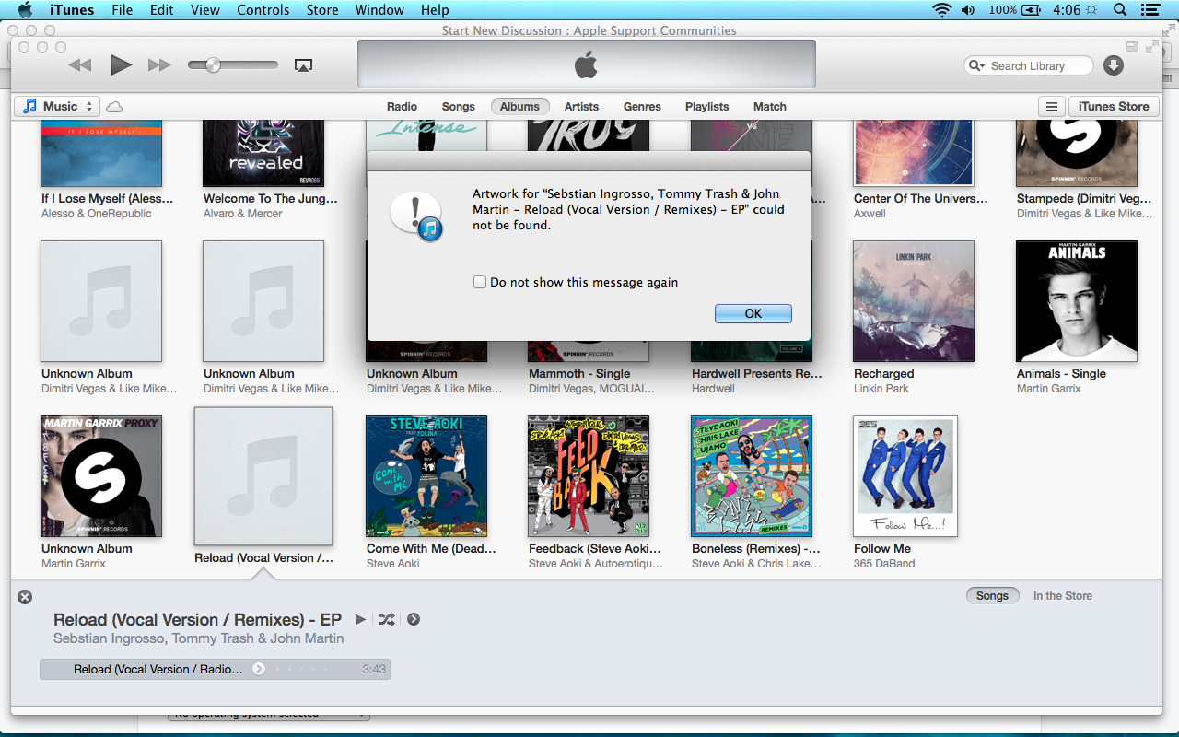Viewport: 1179px width, 737px height.
Task: Select the Martin Garrix Proxy album cover
Action: (101, 476)
